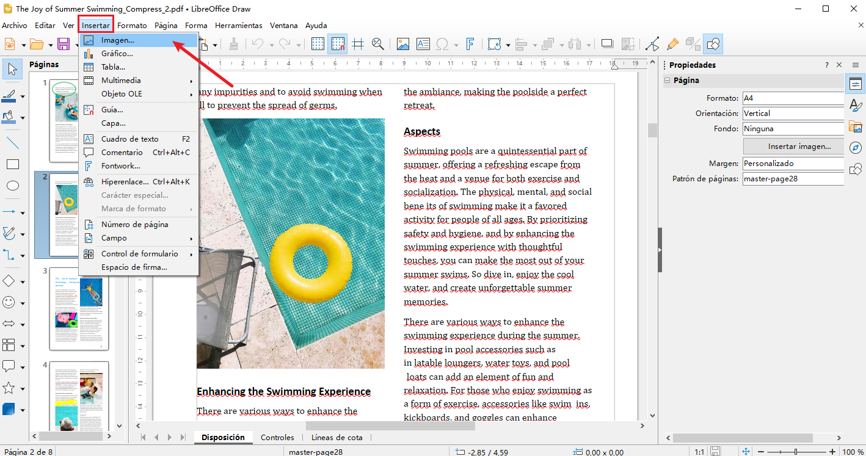The image size is (866, 456).
Task: Select the Rectangle tool in drawing toolbar
Action: click(x=12, y=164)
